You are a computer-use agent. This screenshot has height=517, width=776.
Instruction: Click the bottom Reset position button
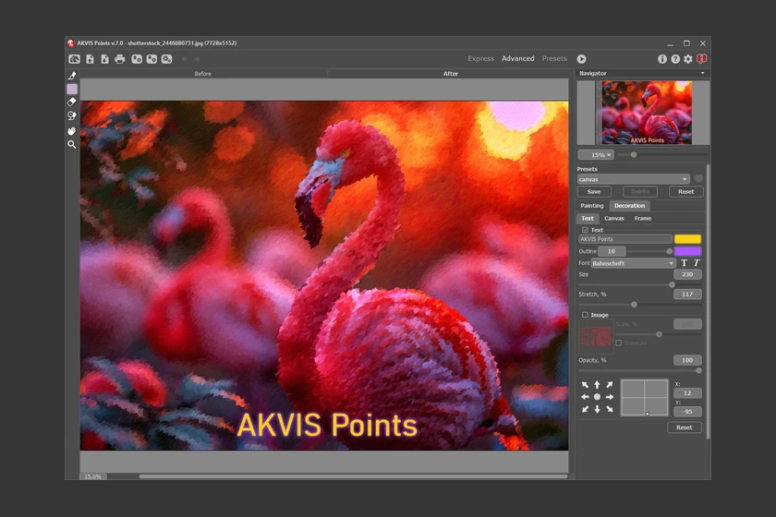(x=685, y=427)
